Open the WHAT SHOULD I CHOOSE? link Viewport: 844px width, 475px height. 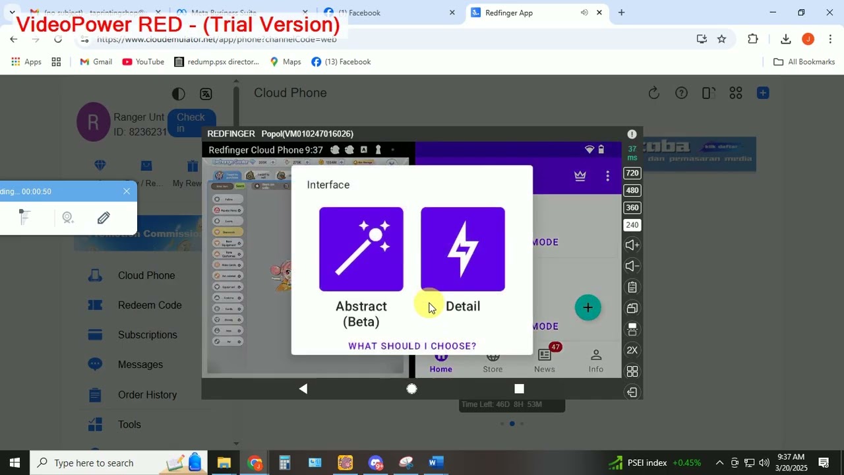click(x=412, y=346)
